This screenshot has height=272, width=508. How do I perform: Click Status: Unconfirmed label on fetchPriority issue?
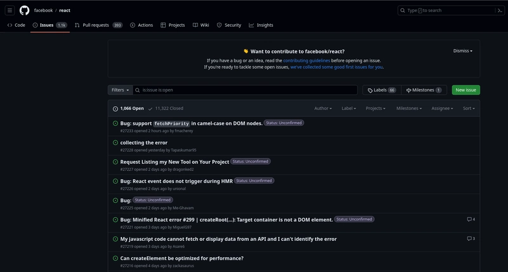(x=284, y=123)
